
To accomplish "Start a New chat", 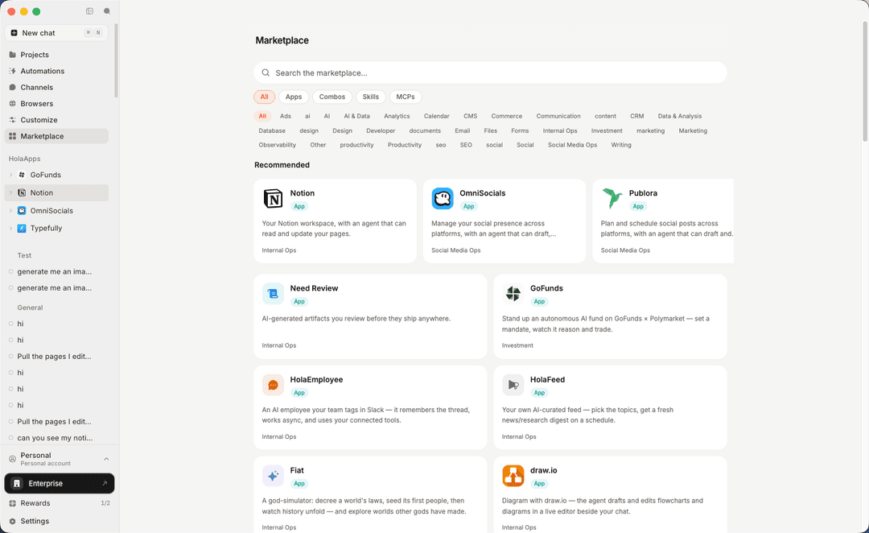I will (56, 33).
